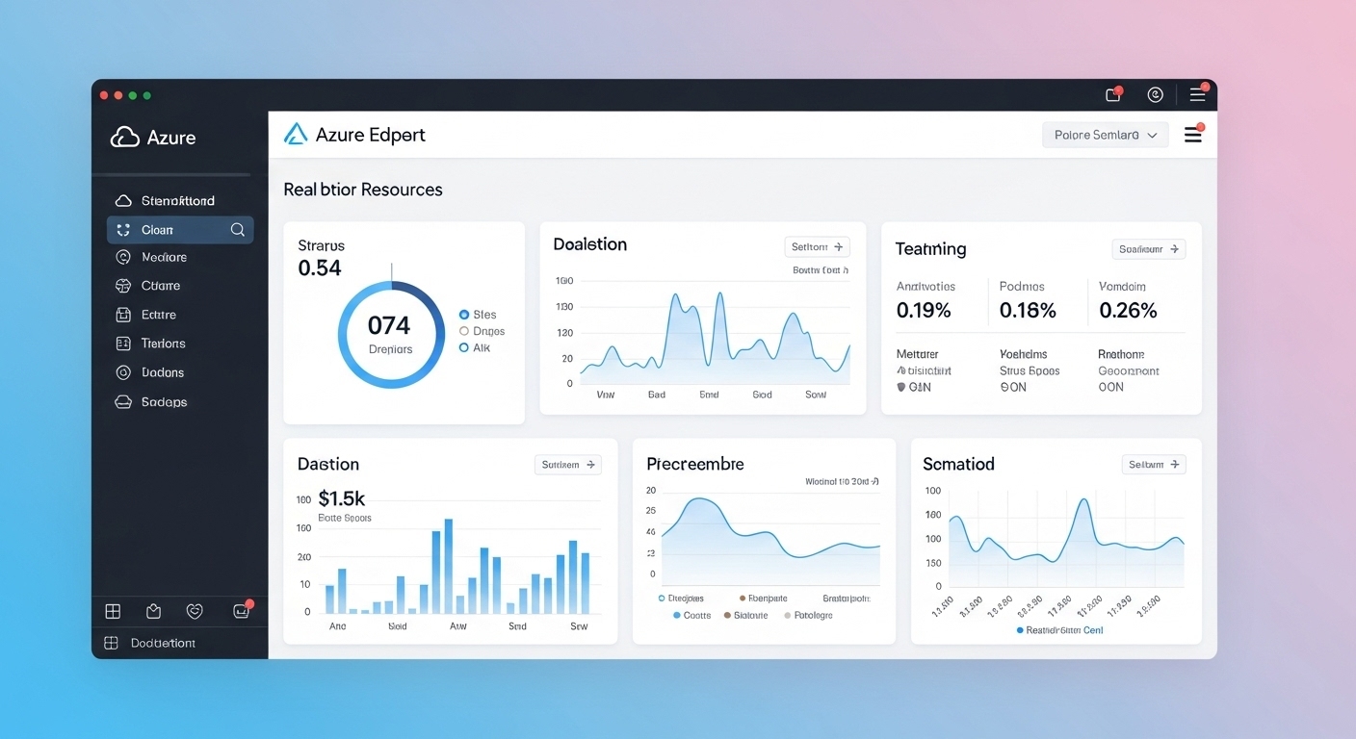The width and height of the screenshot is (1356, 739).
Task: Click the search icon in the Cloarr row
Action: [x=237, y=230]
